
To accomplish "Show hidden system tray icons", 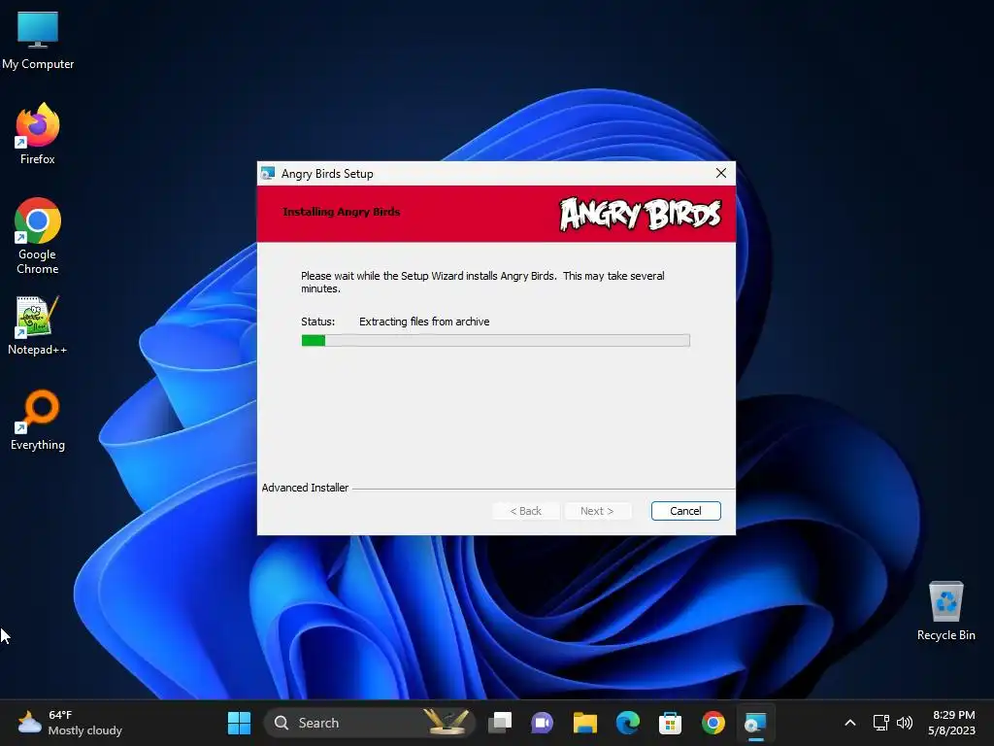I will (x=850, y=723).
